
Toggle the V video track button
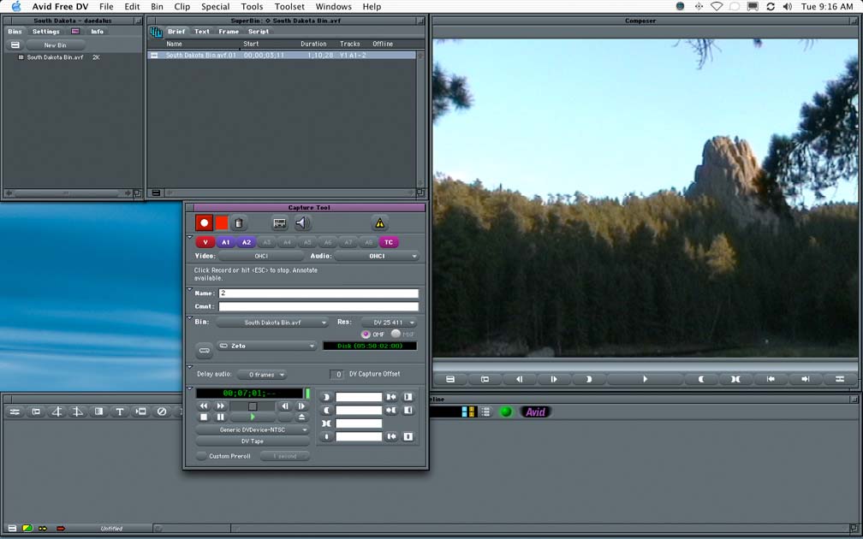pyautogui.click(x=205, y=242)
